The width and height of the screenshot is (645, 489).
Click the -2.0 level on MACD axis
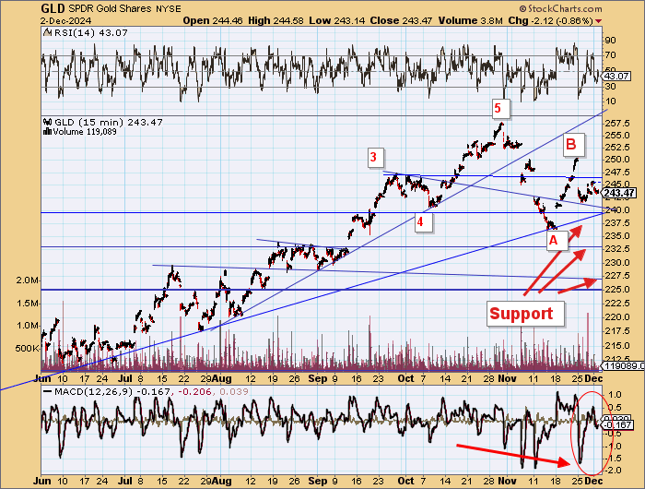[x=615, y=470]
